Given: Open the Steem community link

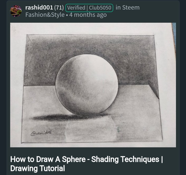Looking at the screenshot, I should (x=131, y=8).
